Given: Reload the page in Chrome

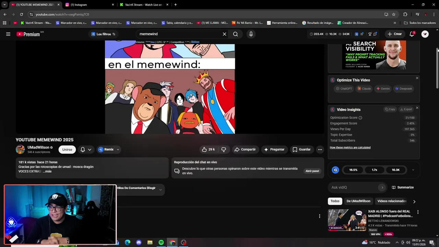Looking at the screenshot, I should (x=21, y=14).
